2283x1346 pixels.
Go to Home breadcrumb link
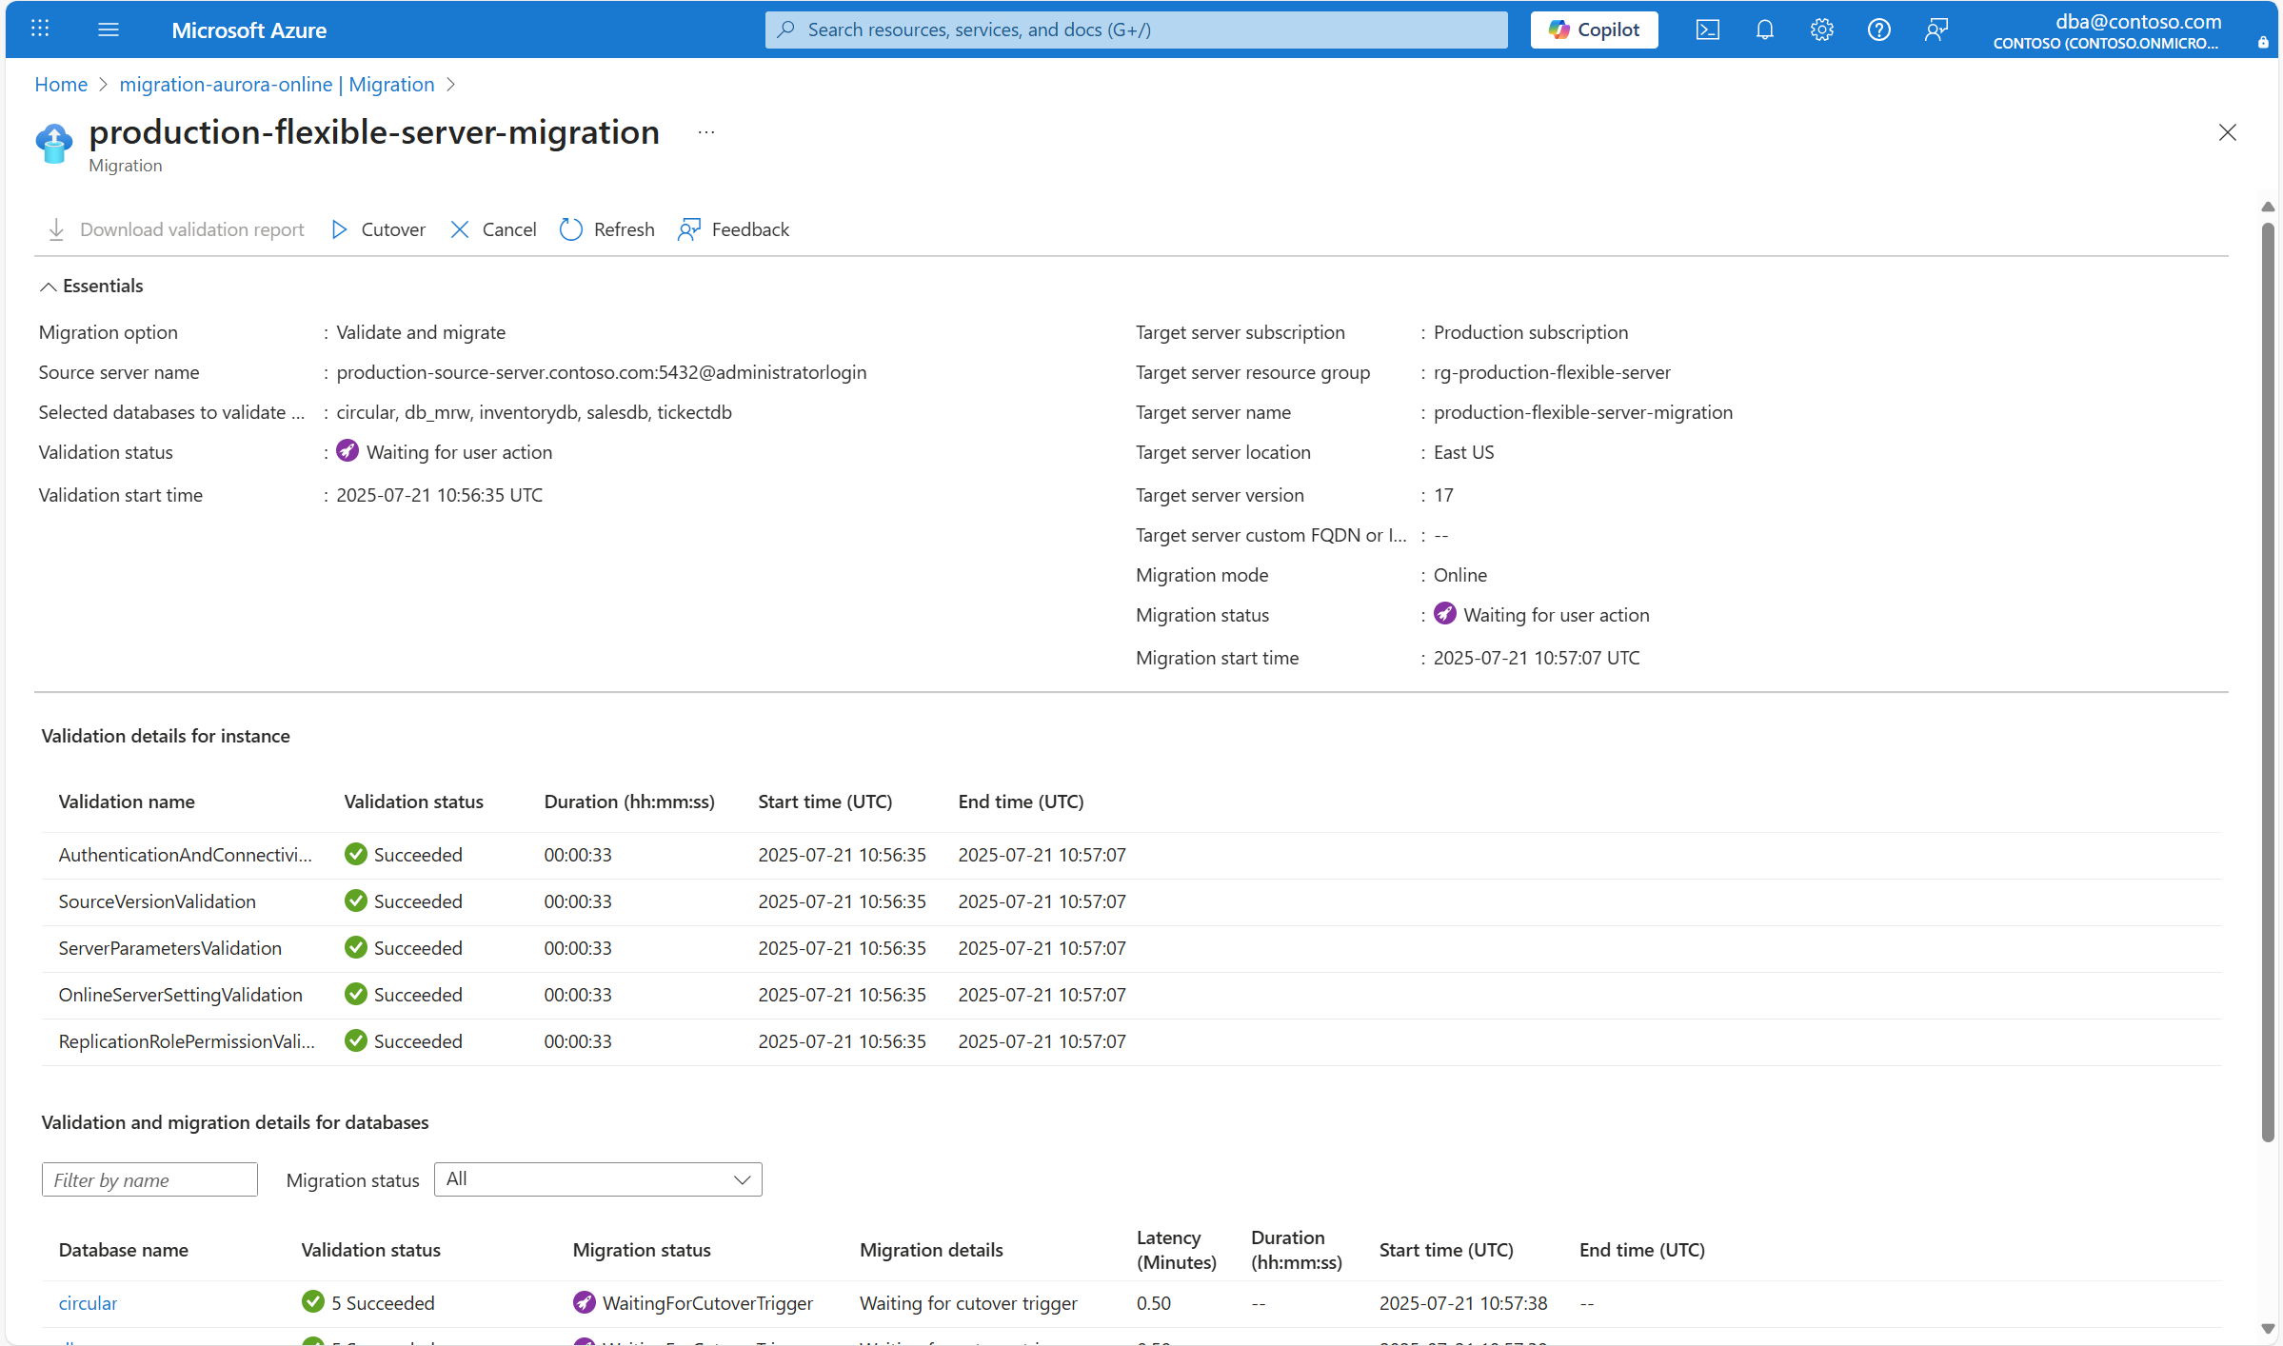pyautogui.click(x=61, y=85)
